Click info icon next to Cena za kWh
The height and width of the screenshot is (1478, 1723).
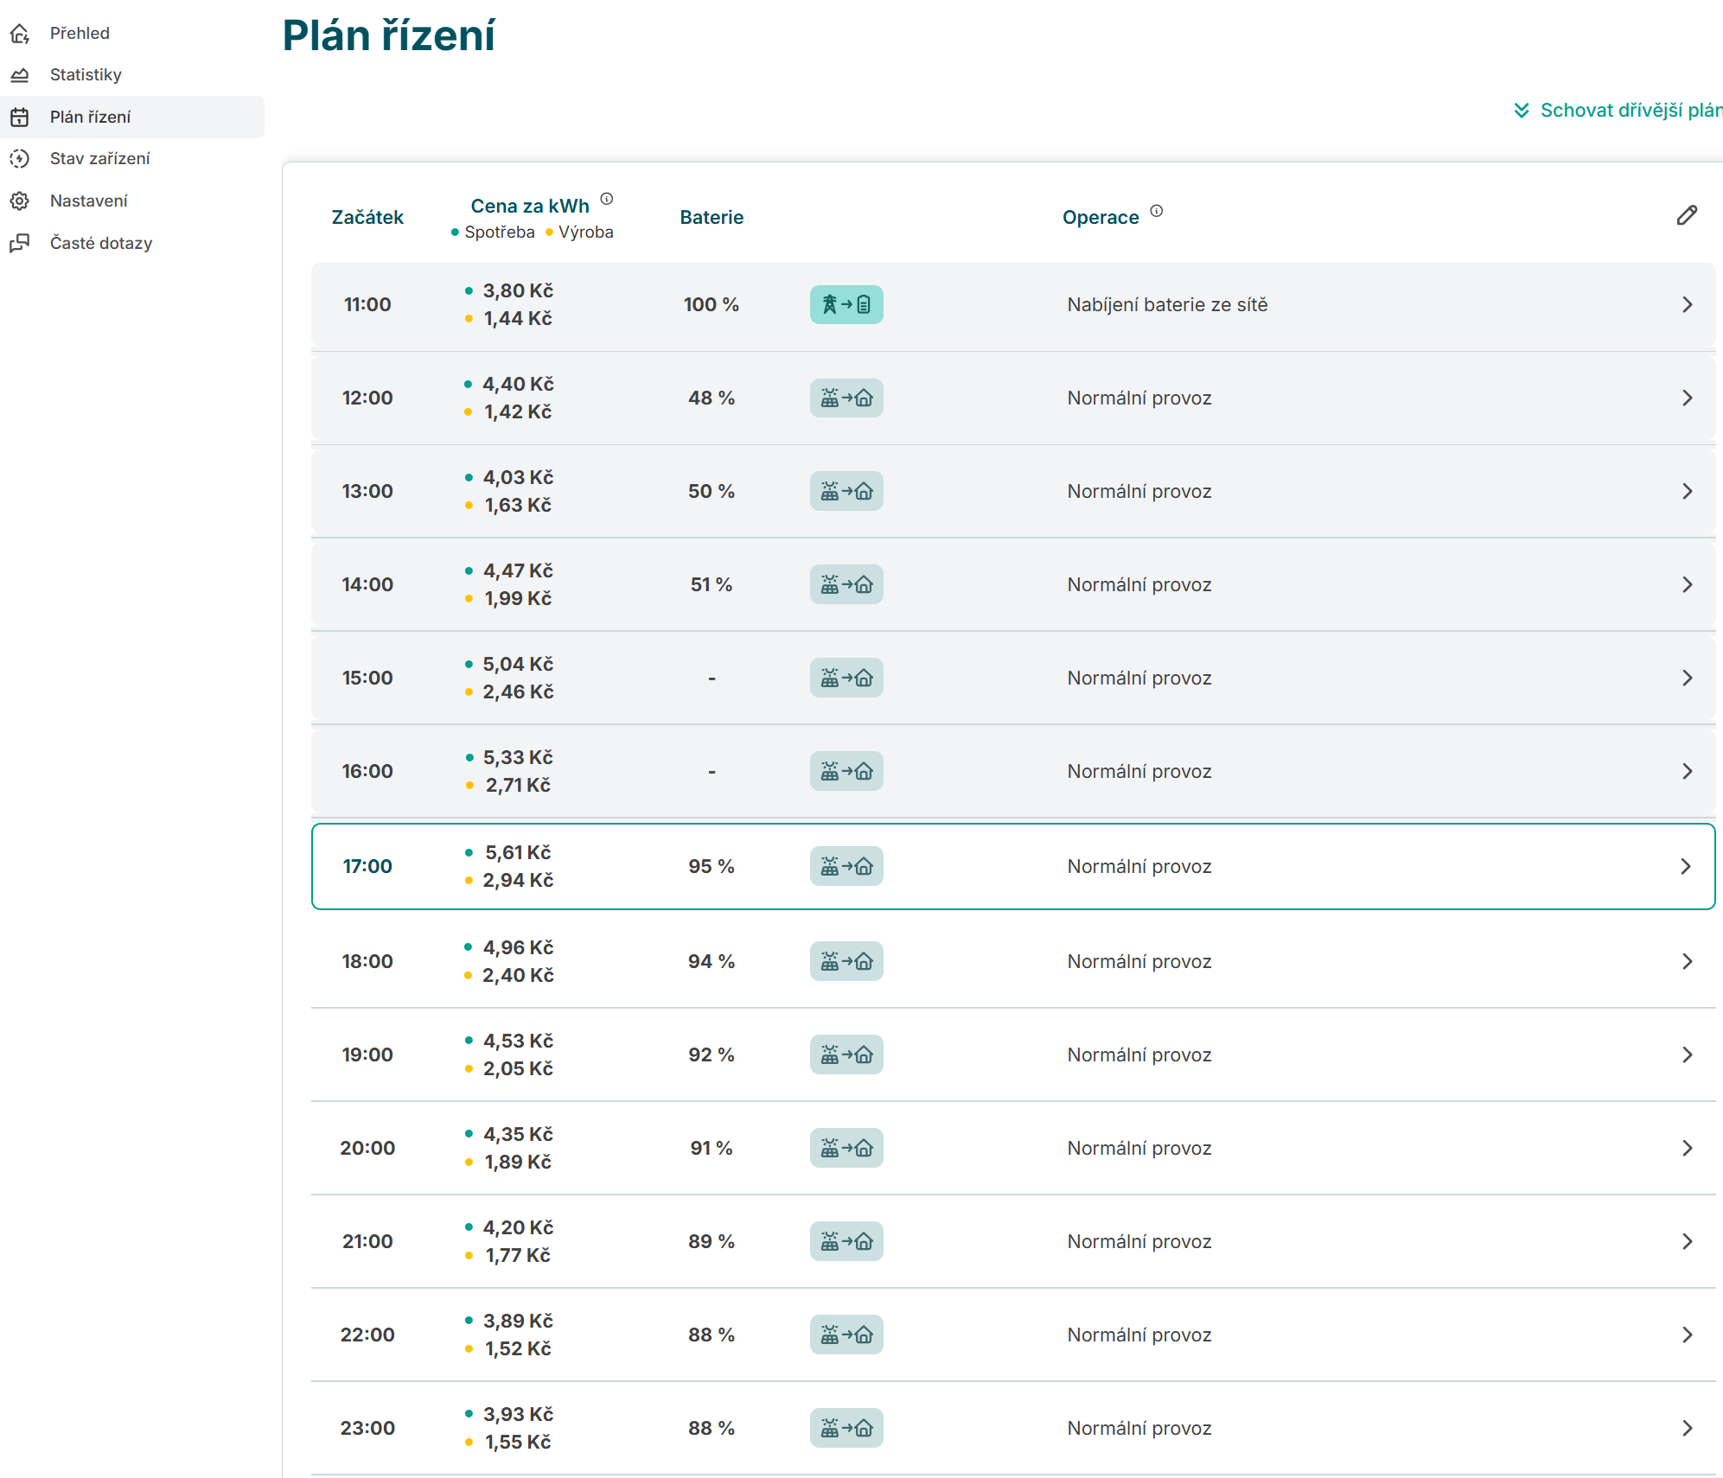[x=607, y=199]
